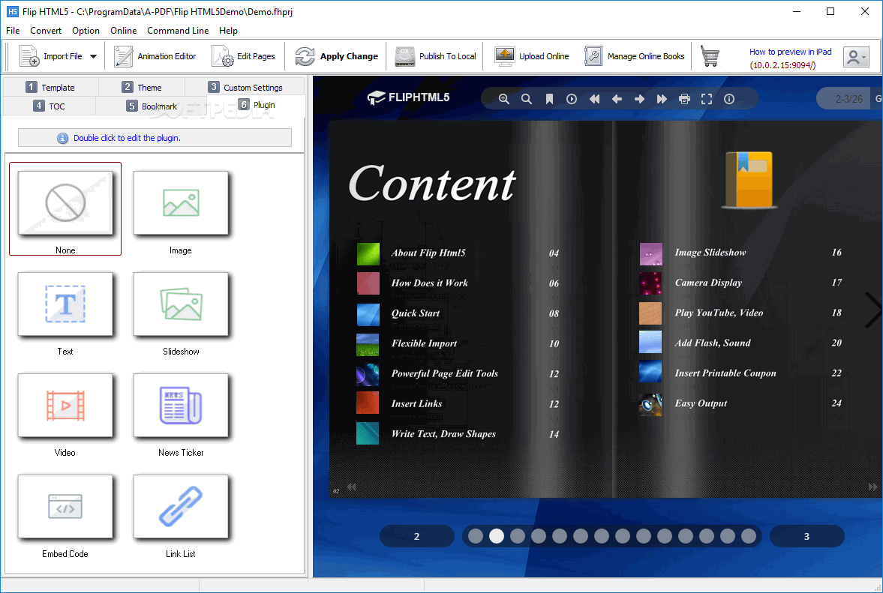Viewport: 883px width, 593px height.
Task: Click the orange book image
Action: [749, 180]
